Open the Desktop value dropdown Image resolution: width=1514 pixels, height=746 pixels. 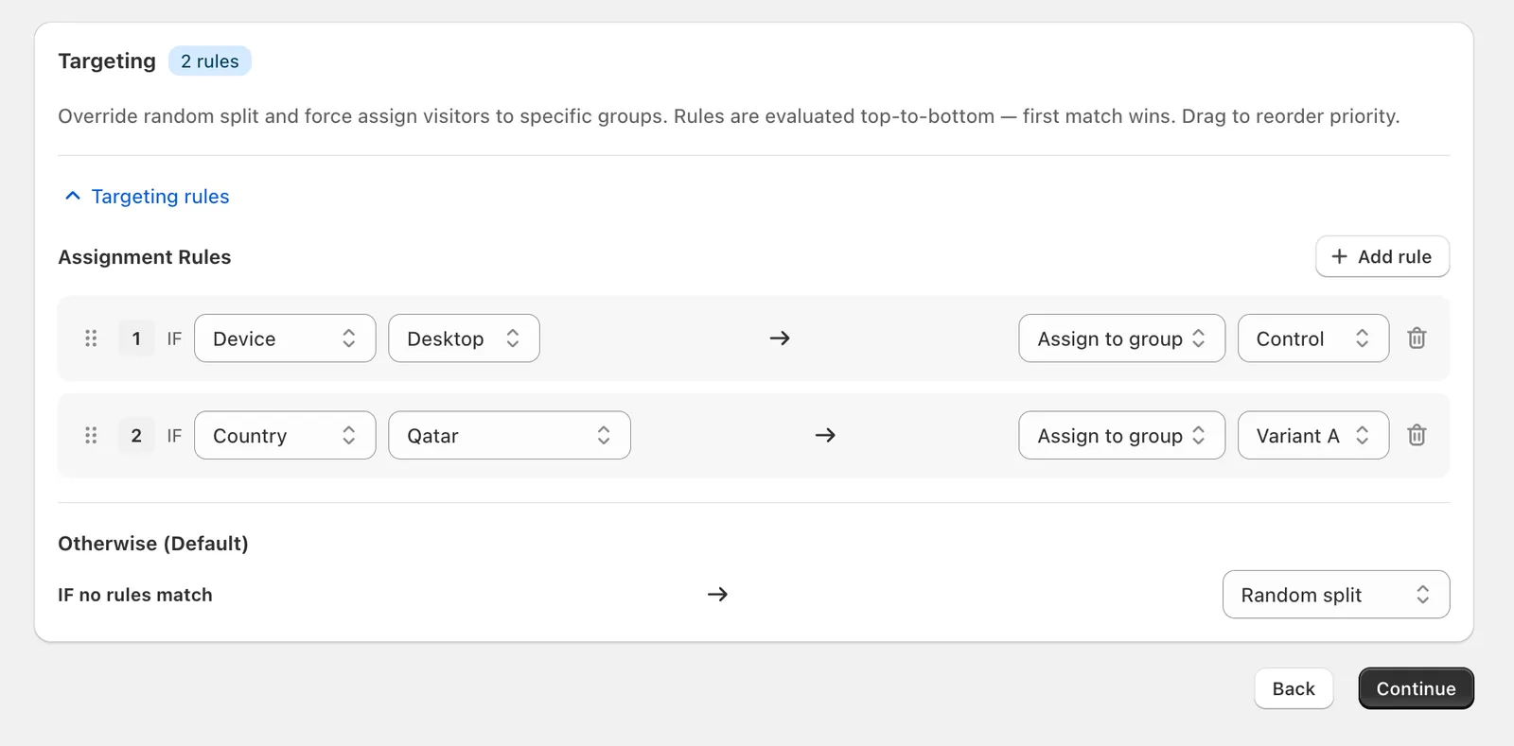(x=464, y=338)
